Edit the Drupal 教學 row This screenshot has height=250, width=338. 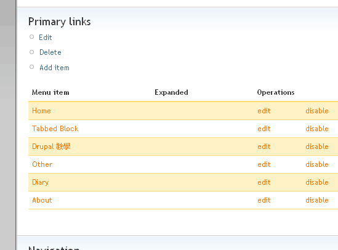tap(264, 147)
